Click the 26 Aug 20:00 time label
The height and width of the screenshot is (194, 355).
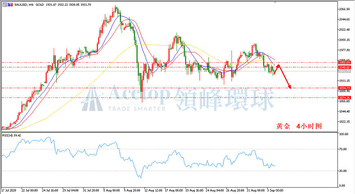235,190
